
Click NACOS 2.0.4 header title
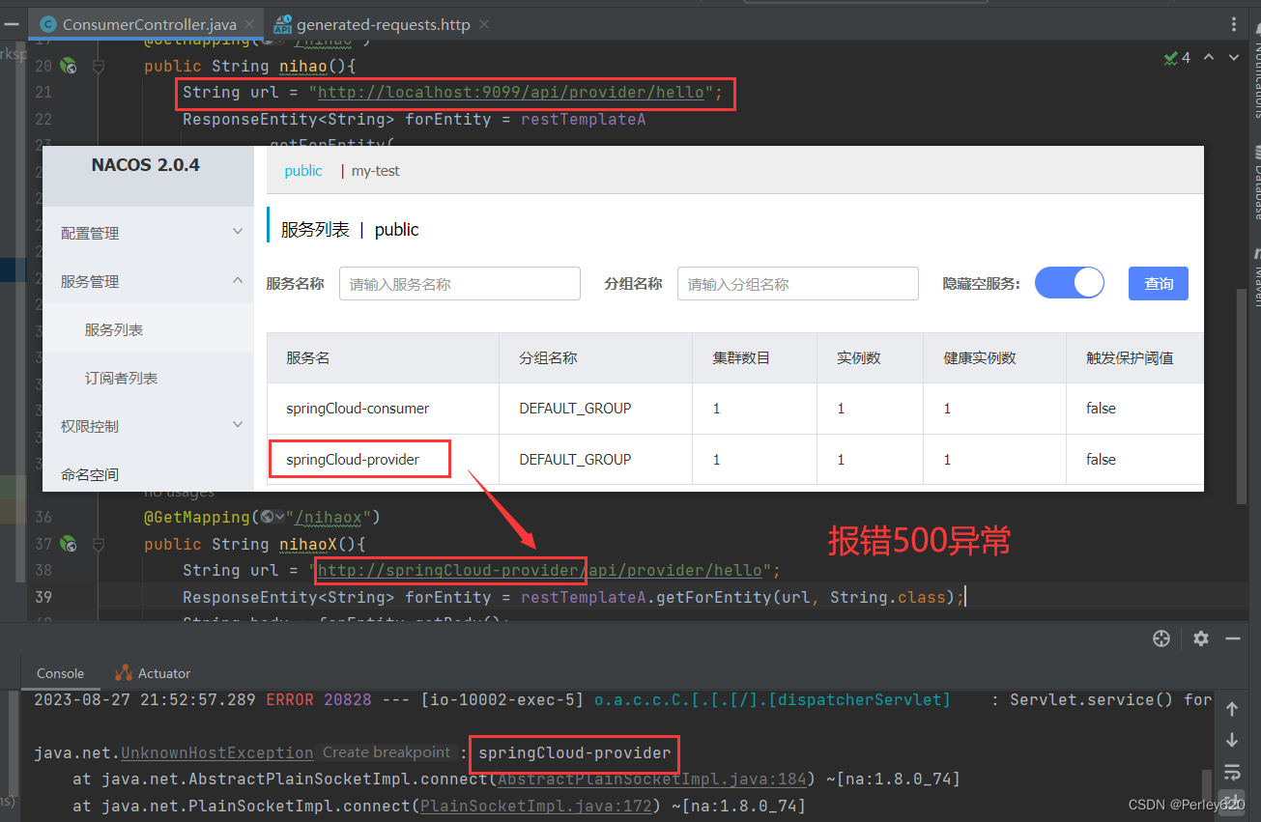coord(146,165)
